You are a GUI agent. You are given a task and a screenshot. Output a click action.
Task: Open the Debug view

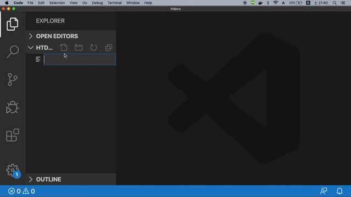(x=12, y=107)
